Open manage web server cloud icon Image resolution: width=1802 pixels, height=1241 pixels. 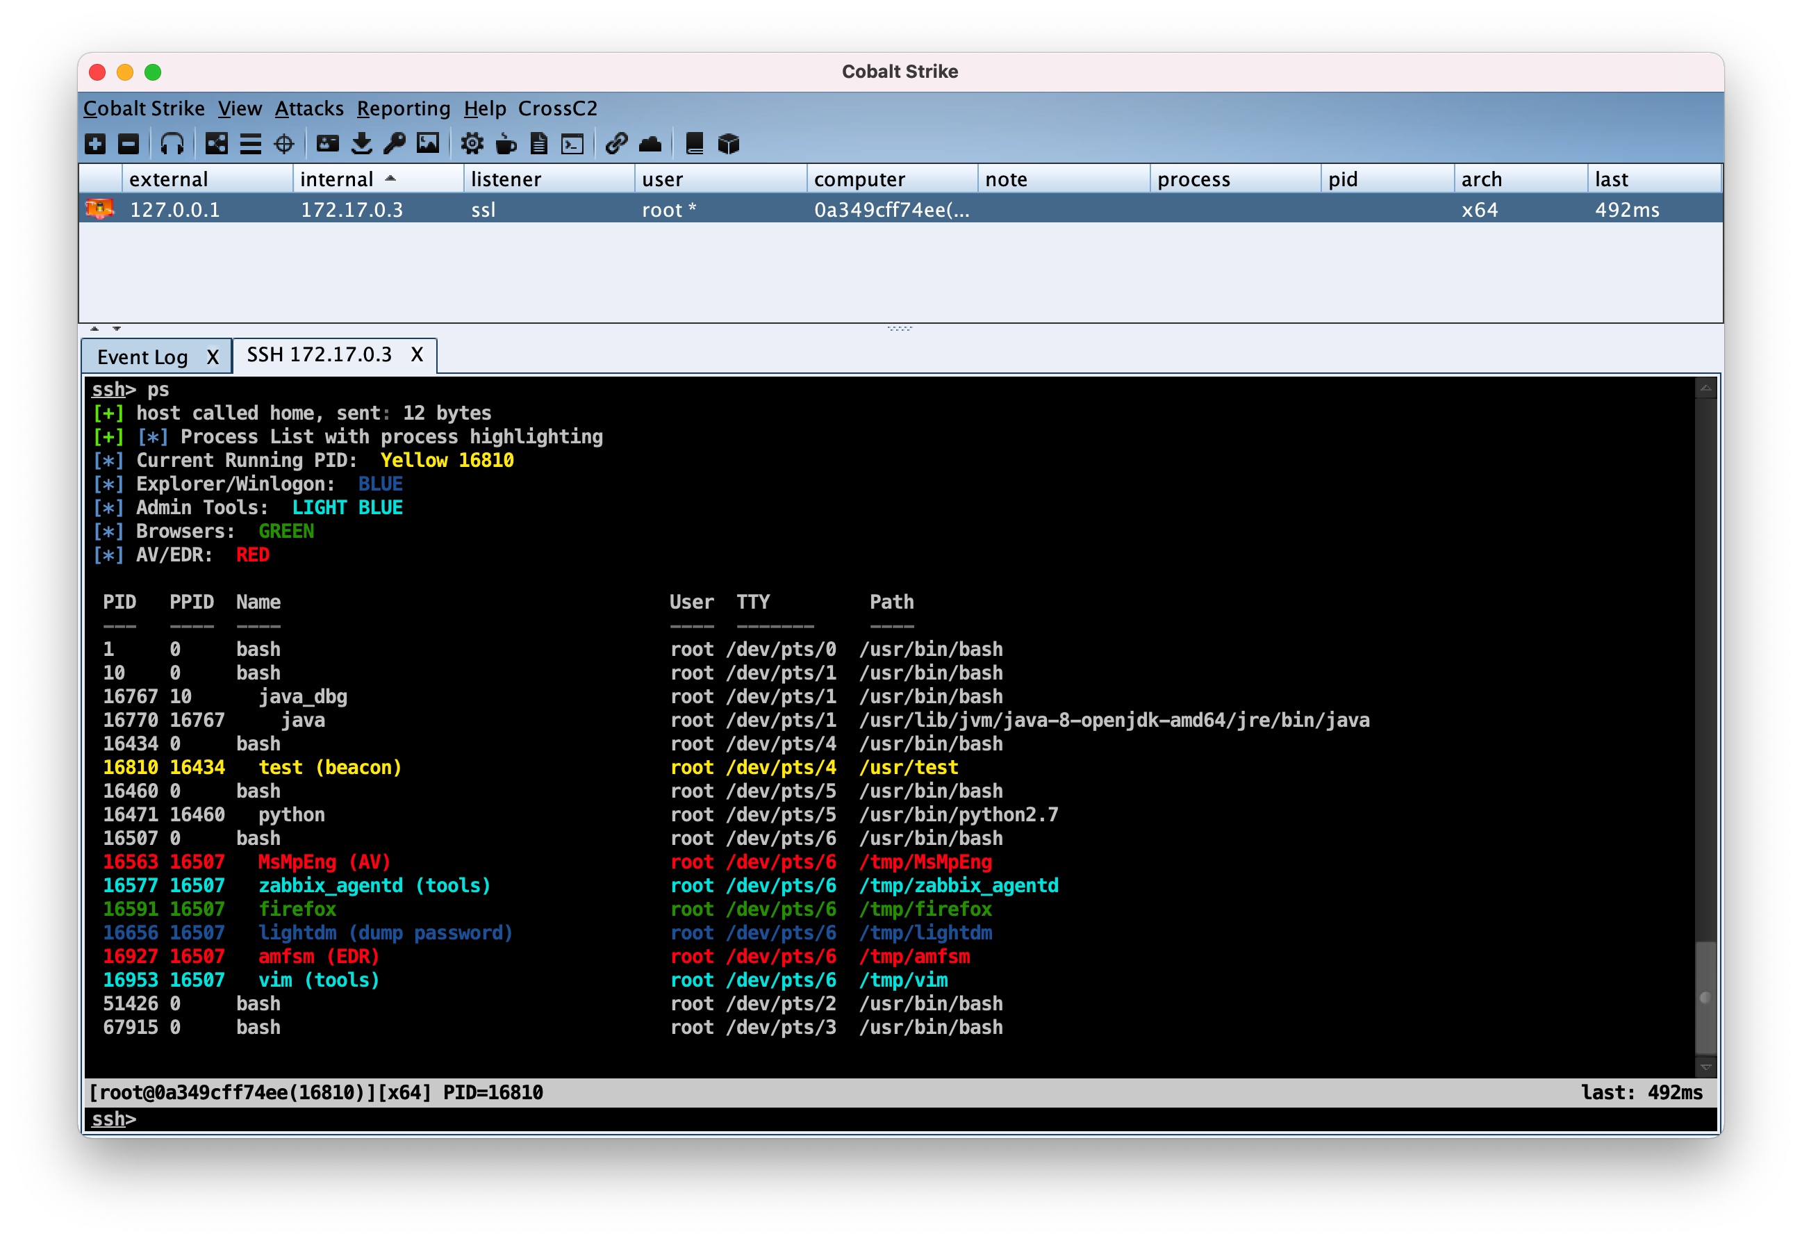click(650, 144)
